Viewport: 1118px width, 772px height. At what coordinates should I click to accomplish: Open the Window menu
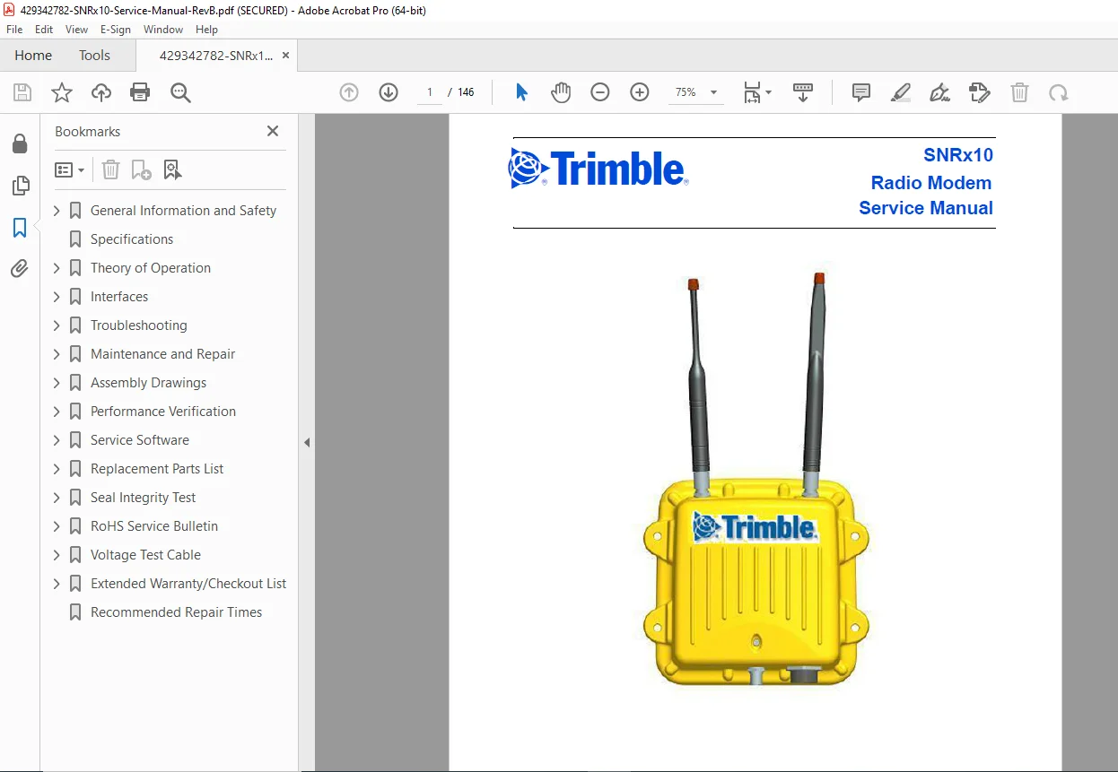click(163, 30)
